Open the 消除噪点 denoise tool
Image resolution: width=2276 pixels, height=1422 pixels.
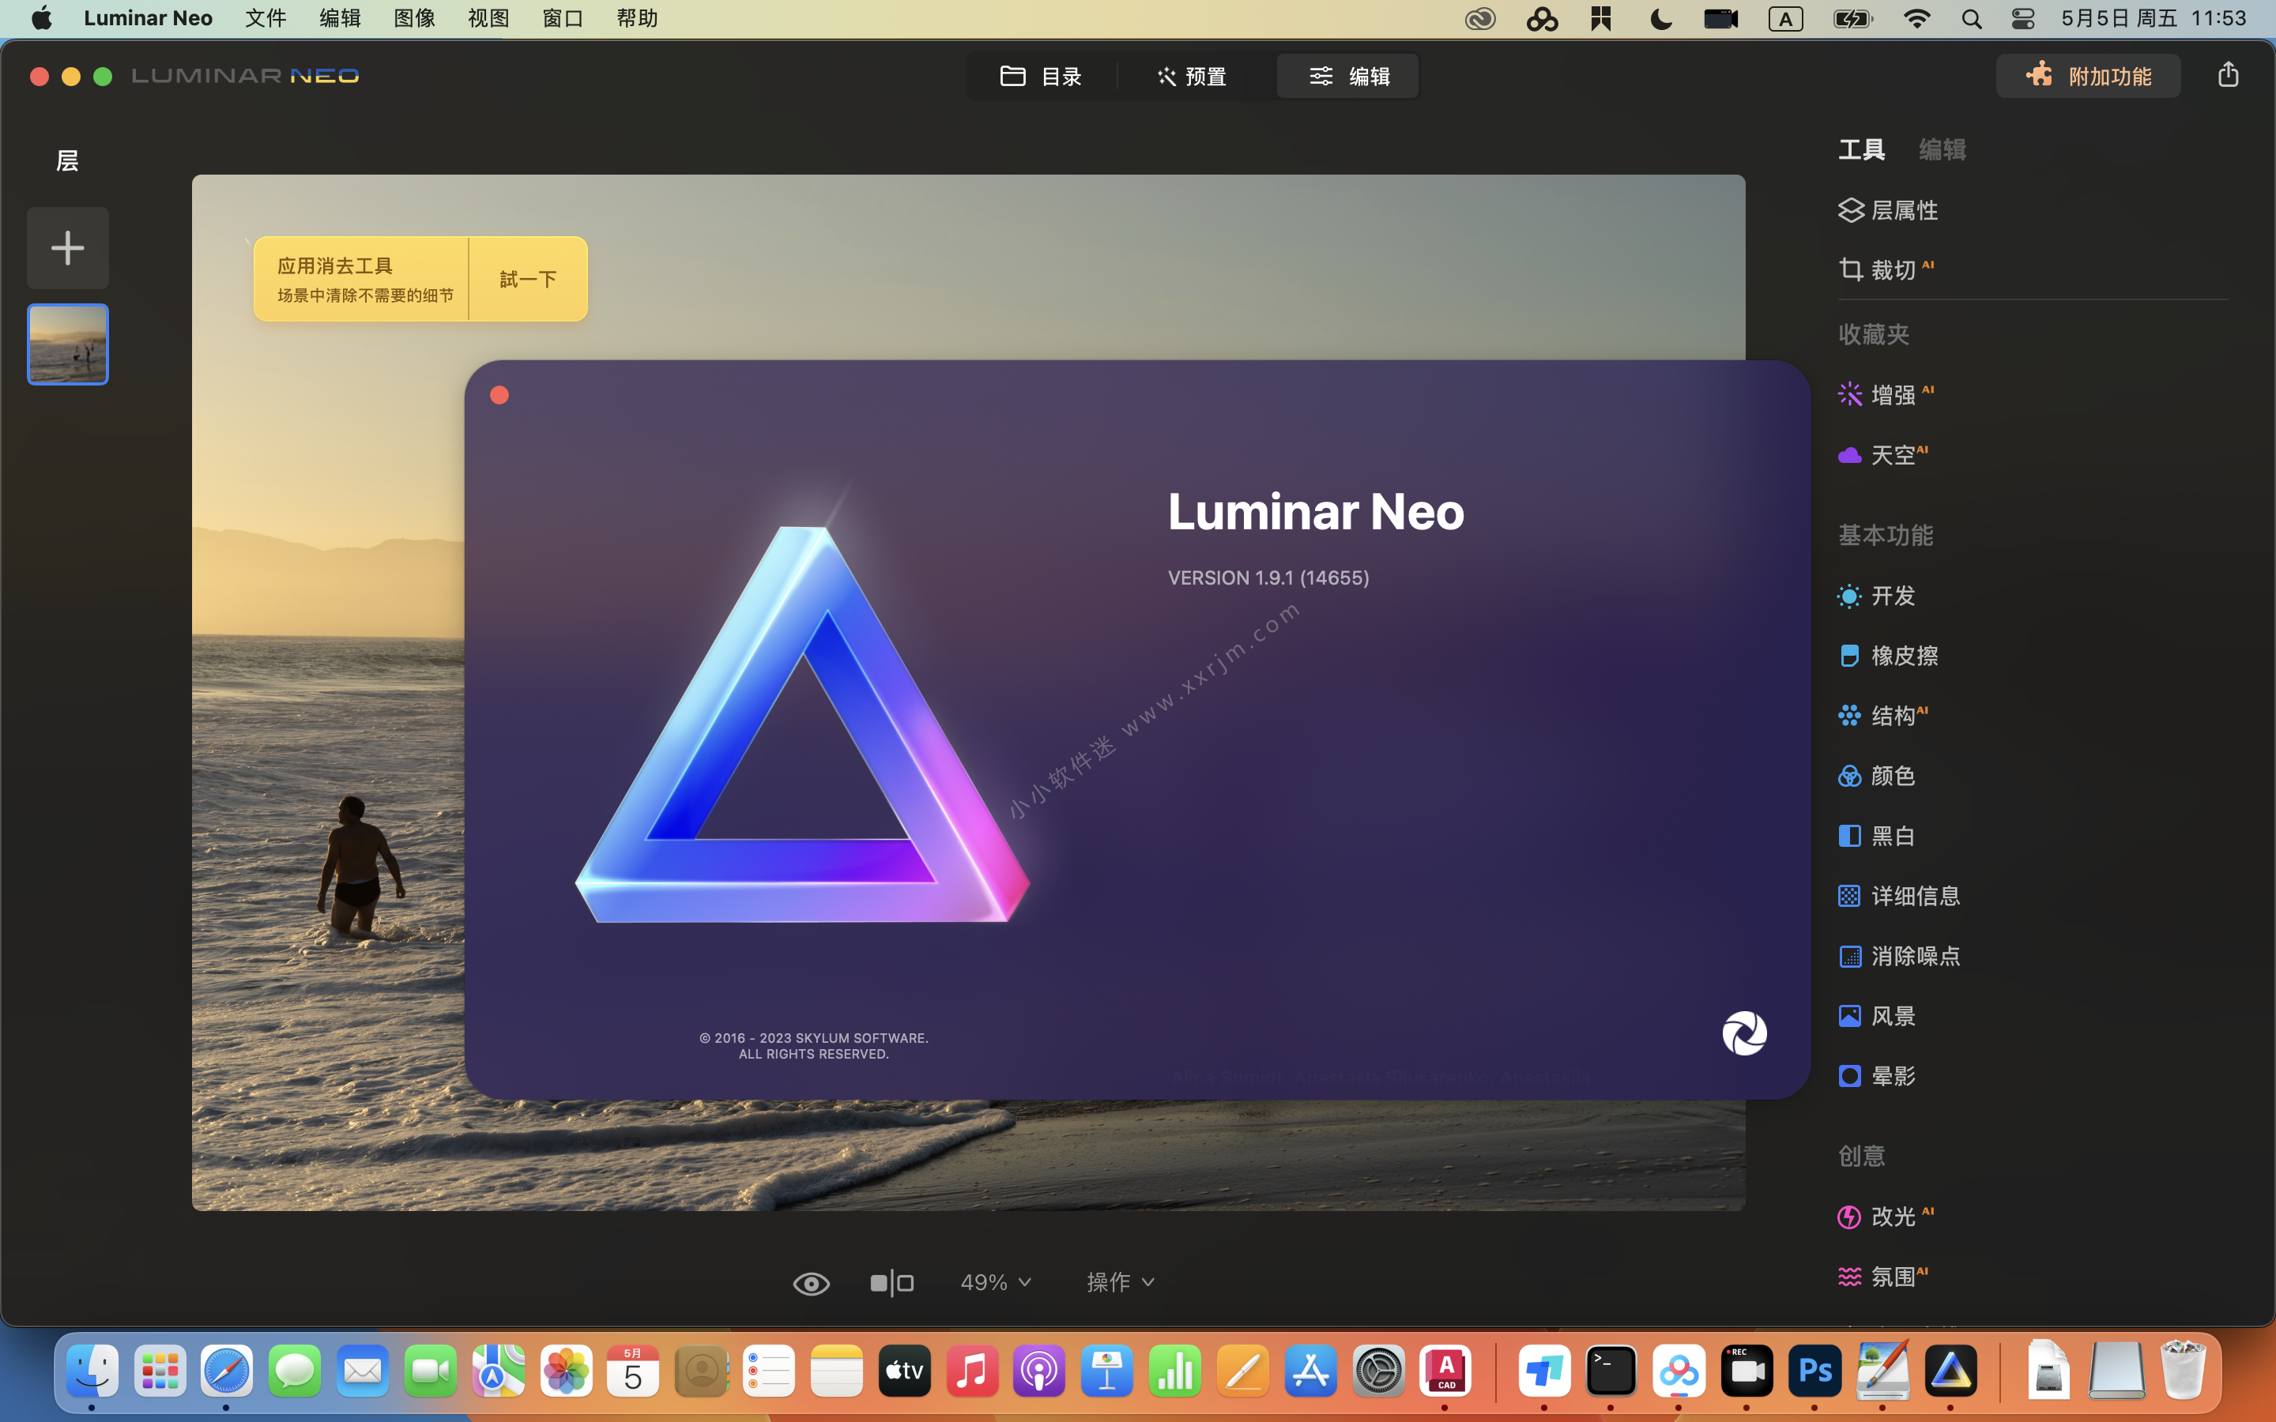(x=1900, y=956)
